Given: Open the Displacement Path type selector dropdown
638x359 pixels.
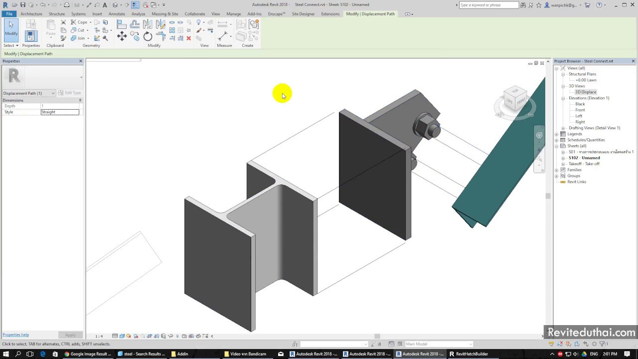Looking at the screenshot, I should click(x=29, y=93).
